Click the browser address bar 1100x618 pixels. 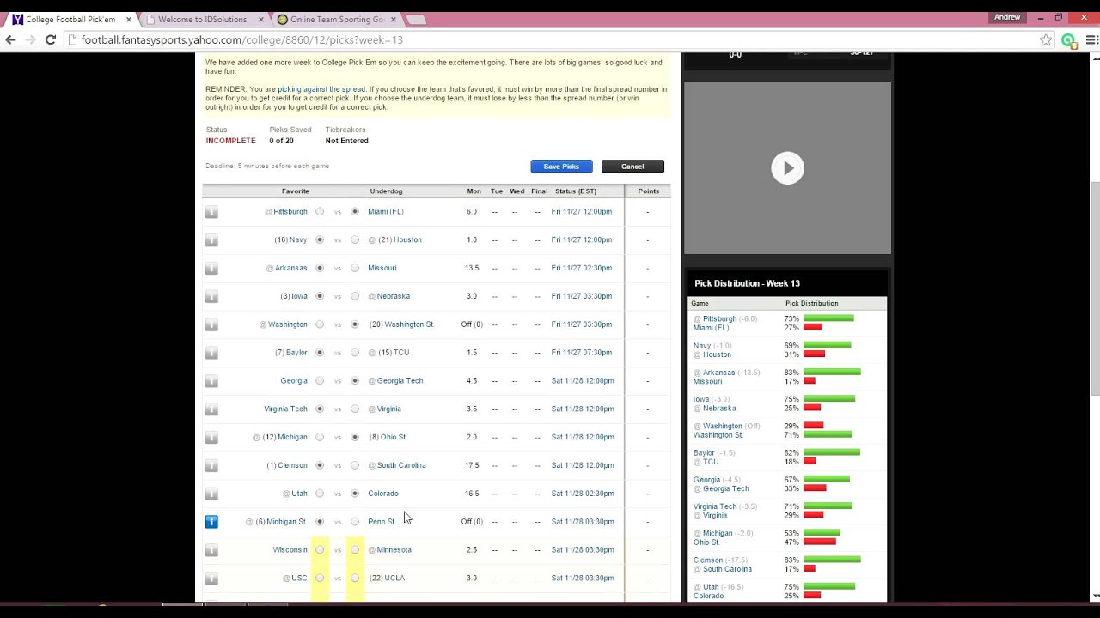[550, 39]
